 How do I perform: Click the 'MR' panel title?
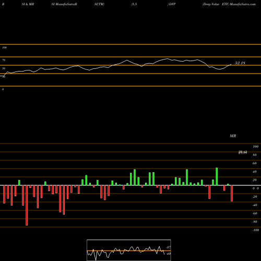point(233,136)
